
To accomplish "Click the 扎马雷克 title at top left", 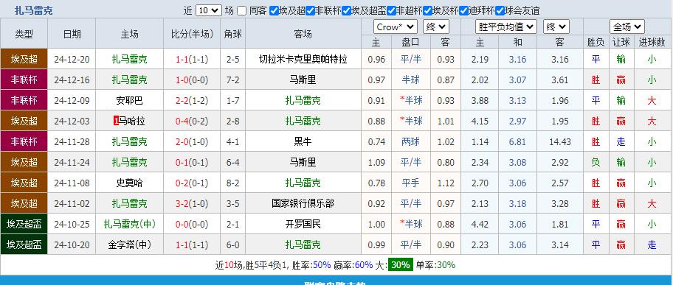I will 33,11.
